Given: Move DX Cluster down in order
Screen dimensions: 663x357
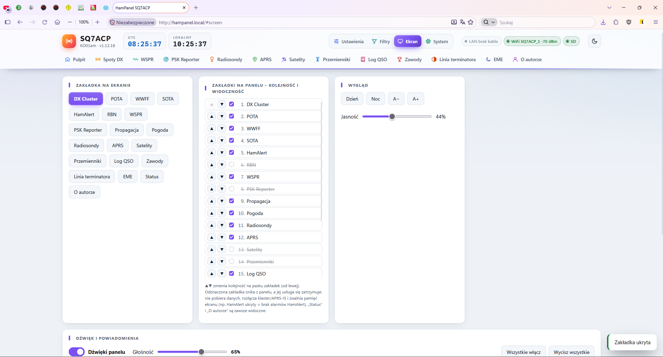Looking at the screenshot, I should point(222,104).
